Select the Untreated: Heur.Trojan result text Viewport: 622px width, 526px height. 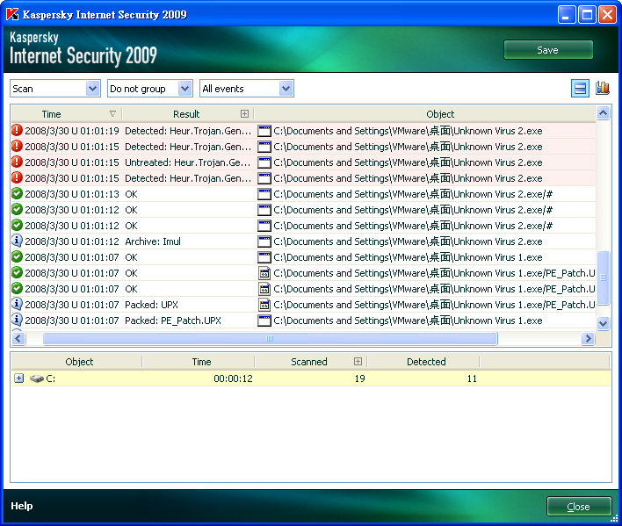click(x=187, y=162)
